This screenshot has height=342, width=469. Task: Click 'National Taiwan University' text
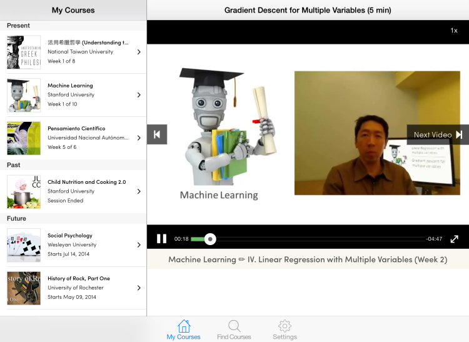click(x=81, y=52)
